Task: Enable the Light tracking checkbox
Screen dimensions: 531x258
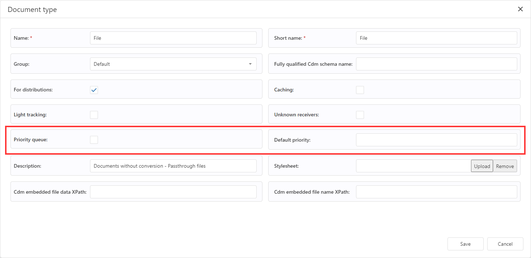Action: 94,115
